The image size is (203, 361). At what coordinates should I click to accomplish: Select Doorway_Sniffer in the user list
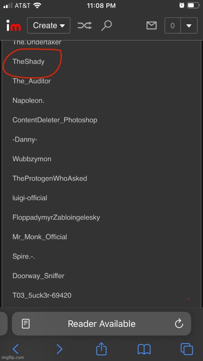[39, 276]
